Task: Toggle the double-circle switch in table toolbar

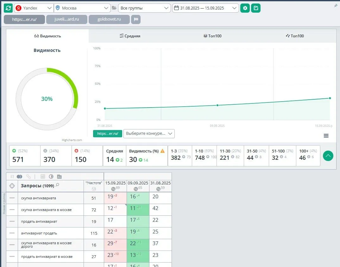Action: [19, 177]
